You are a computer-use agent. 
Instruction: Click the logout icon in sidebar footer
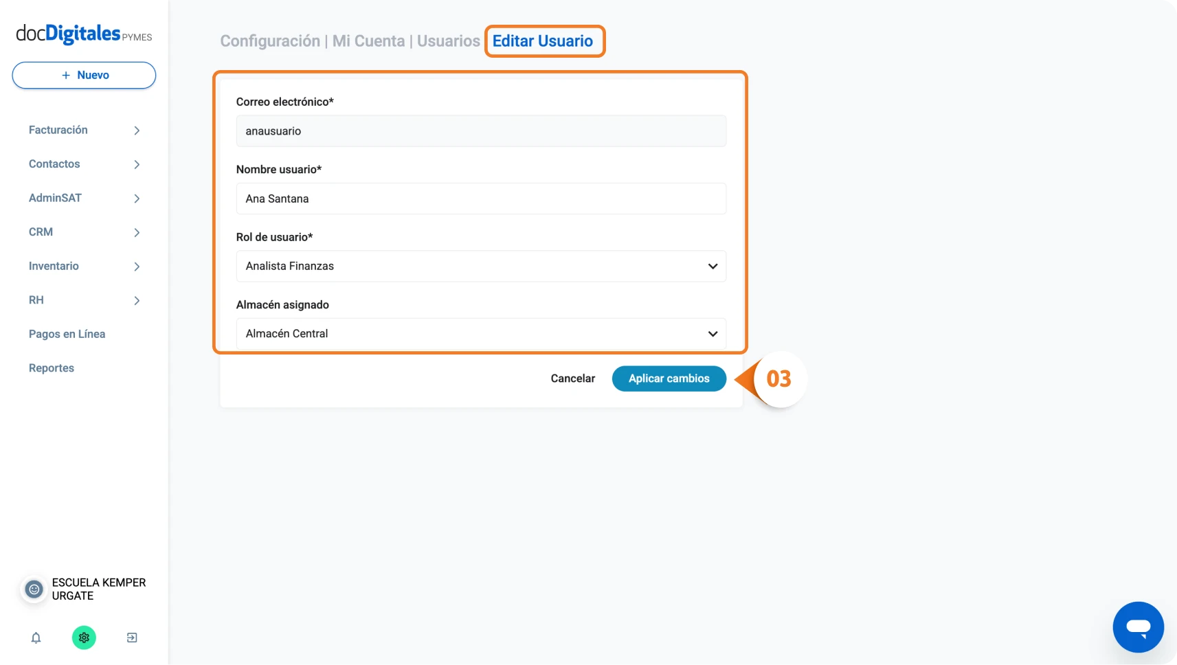(132, 638)
